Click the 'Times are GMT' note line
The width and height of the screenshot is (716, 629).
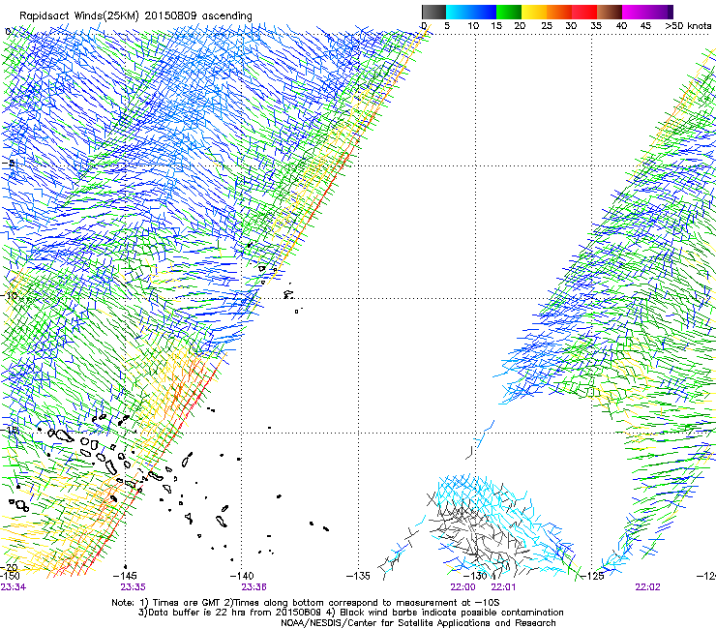coord(305,603)
